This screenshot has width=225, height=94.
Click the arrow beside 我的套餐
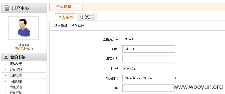tap(5, 76)
